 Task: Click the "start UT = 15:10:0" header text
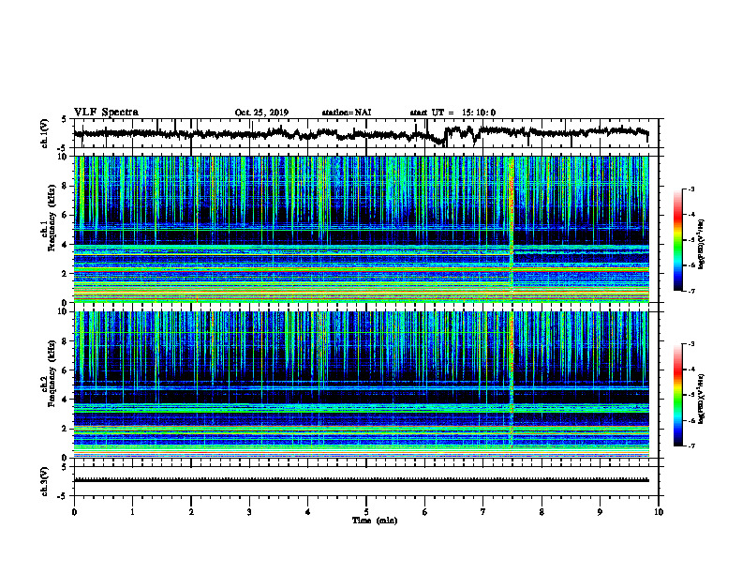pos(453,113)
